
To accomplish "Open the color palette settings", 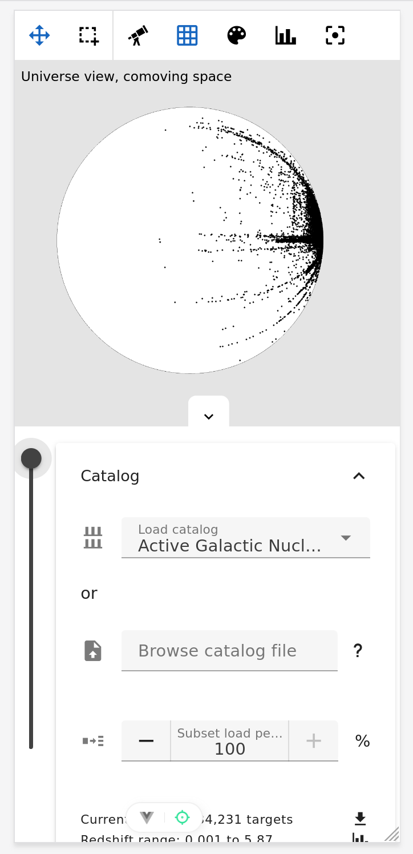I will pos(237,35).
